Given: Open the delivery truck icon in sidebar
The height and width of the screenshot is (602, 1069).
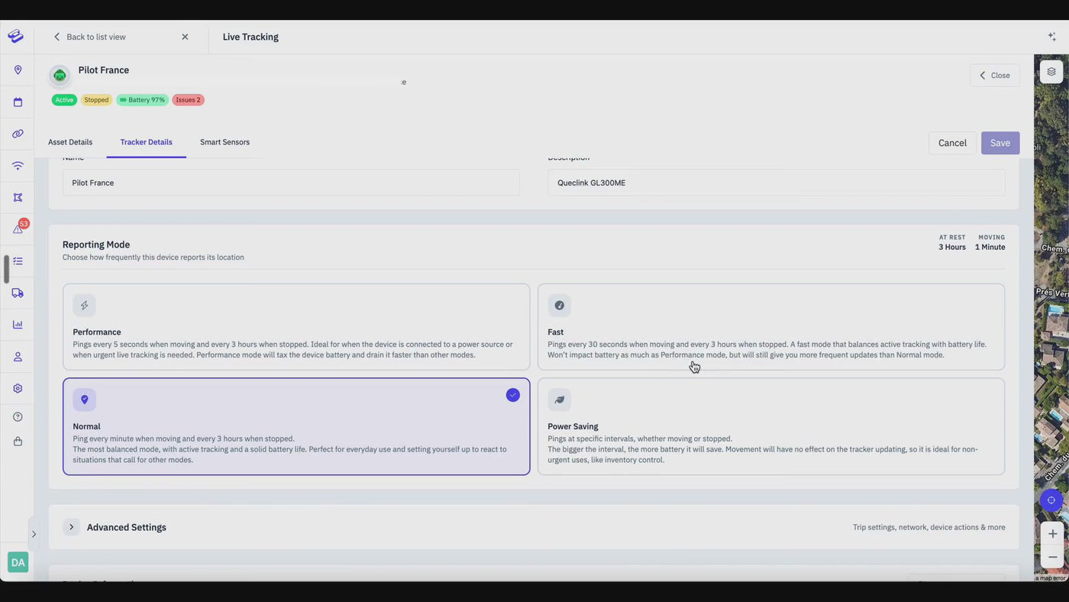Looking at the screenshot, I should pos(18,293).
